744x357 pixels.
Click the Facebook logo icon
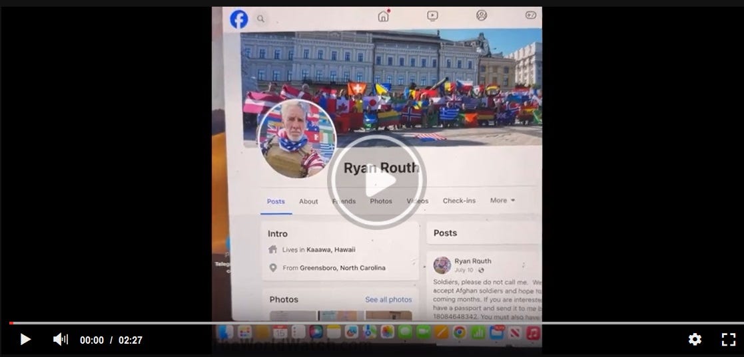(239, 19)
